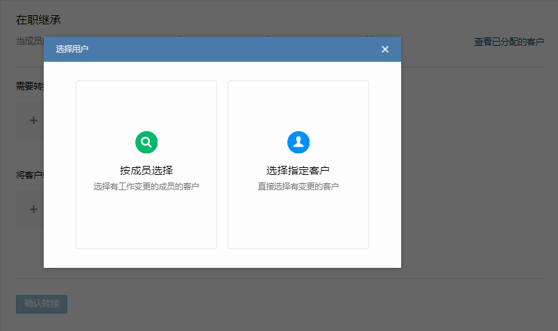Select the specified-customer option card
Viewport: 558px width, 331px height.
[x=298, y=222]
